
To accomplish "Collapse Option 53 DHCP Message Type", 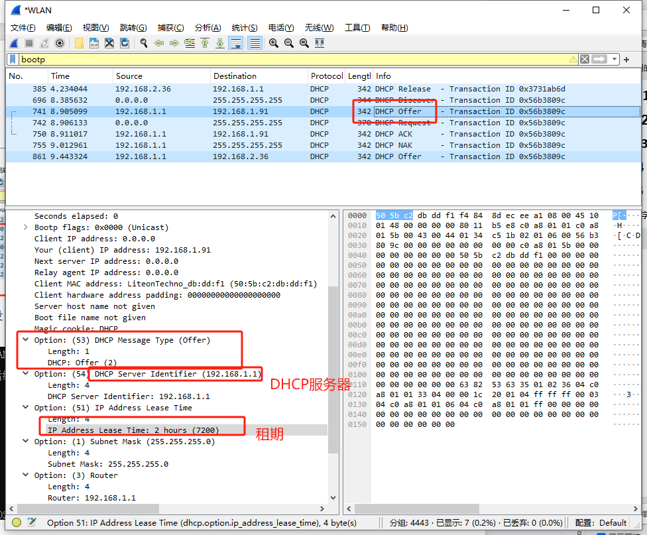I will point(25,340).
